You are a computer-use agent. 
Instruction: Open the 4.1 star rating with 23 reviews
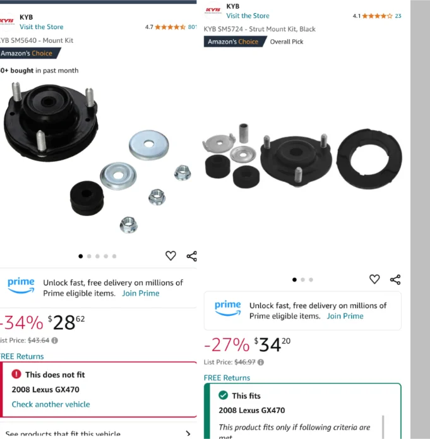coord(377,16)
